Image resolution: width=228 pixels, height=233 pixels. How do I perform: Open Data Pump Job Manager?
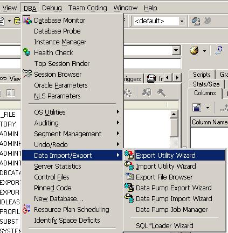coord(174,209)
